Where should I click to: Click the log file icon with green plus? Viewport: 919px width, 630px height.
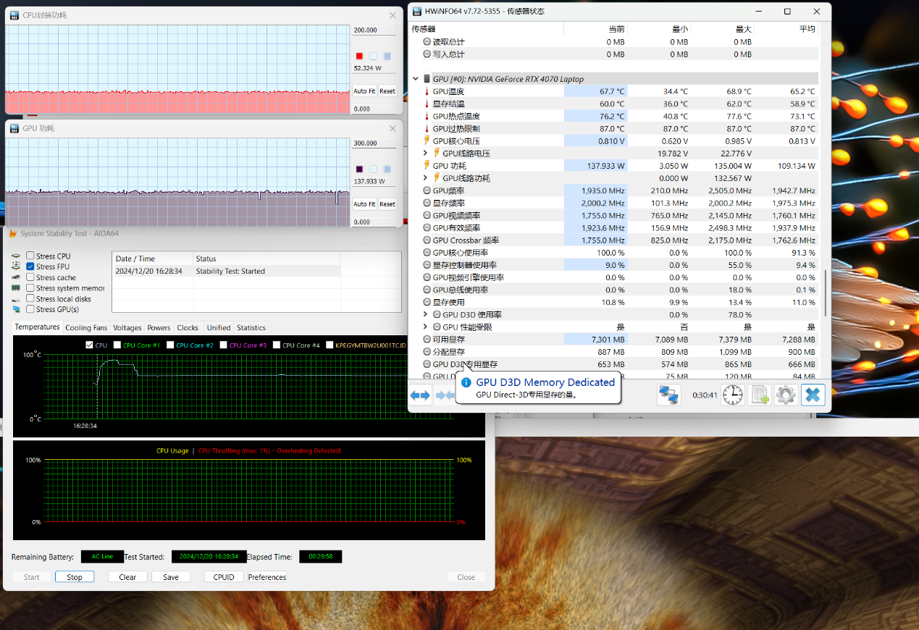pyautogui.click(x=759, y=395)
